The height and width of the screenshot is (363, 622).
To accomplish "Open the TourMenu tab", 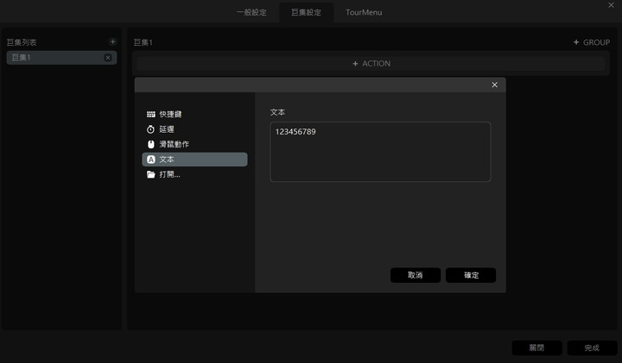I will (x=364, y=12).
